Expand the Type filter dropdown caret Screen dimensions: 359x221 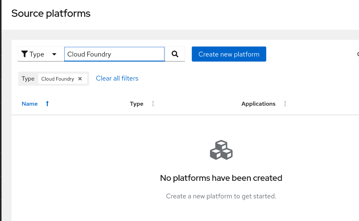[54, 54]
